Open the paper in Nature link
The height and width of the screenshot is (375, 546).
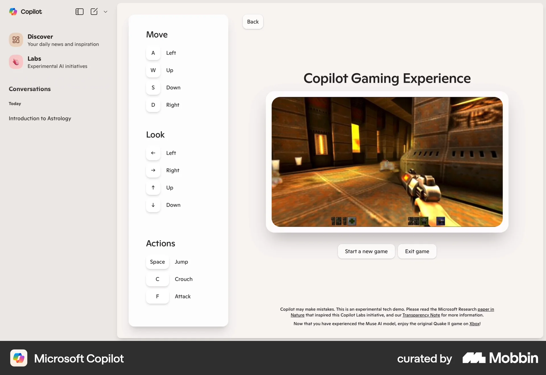click(485, 309)
